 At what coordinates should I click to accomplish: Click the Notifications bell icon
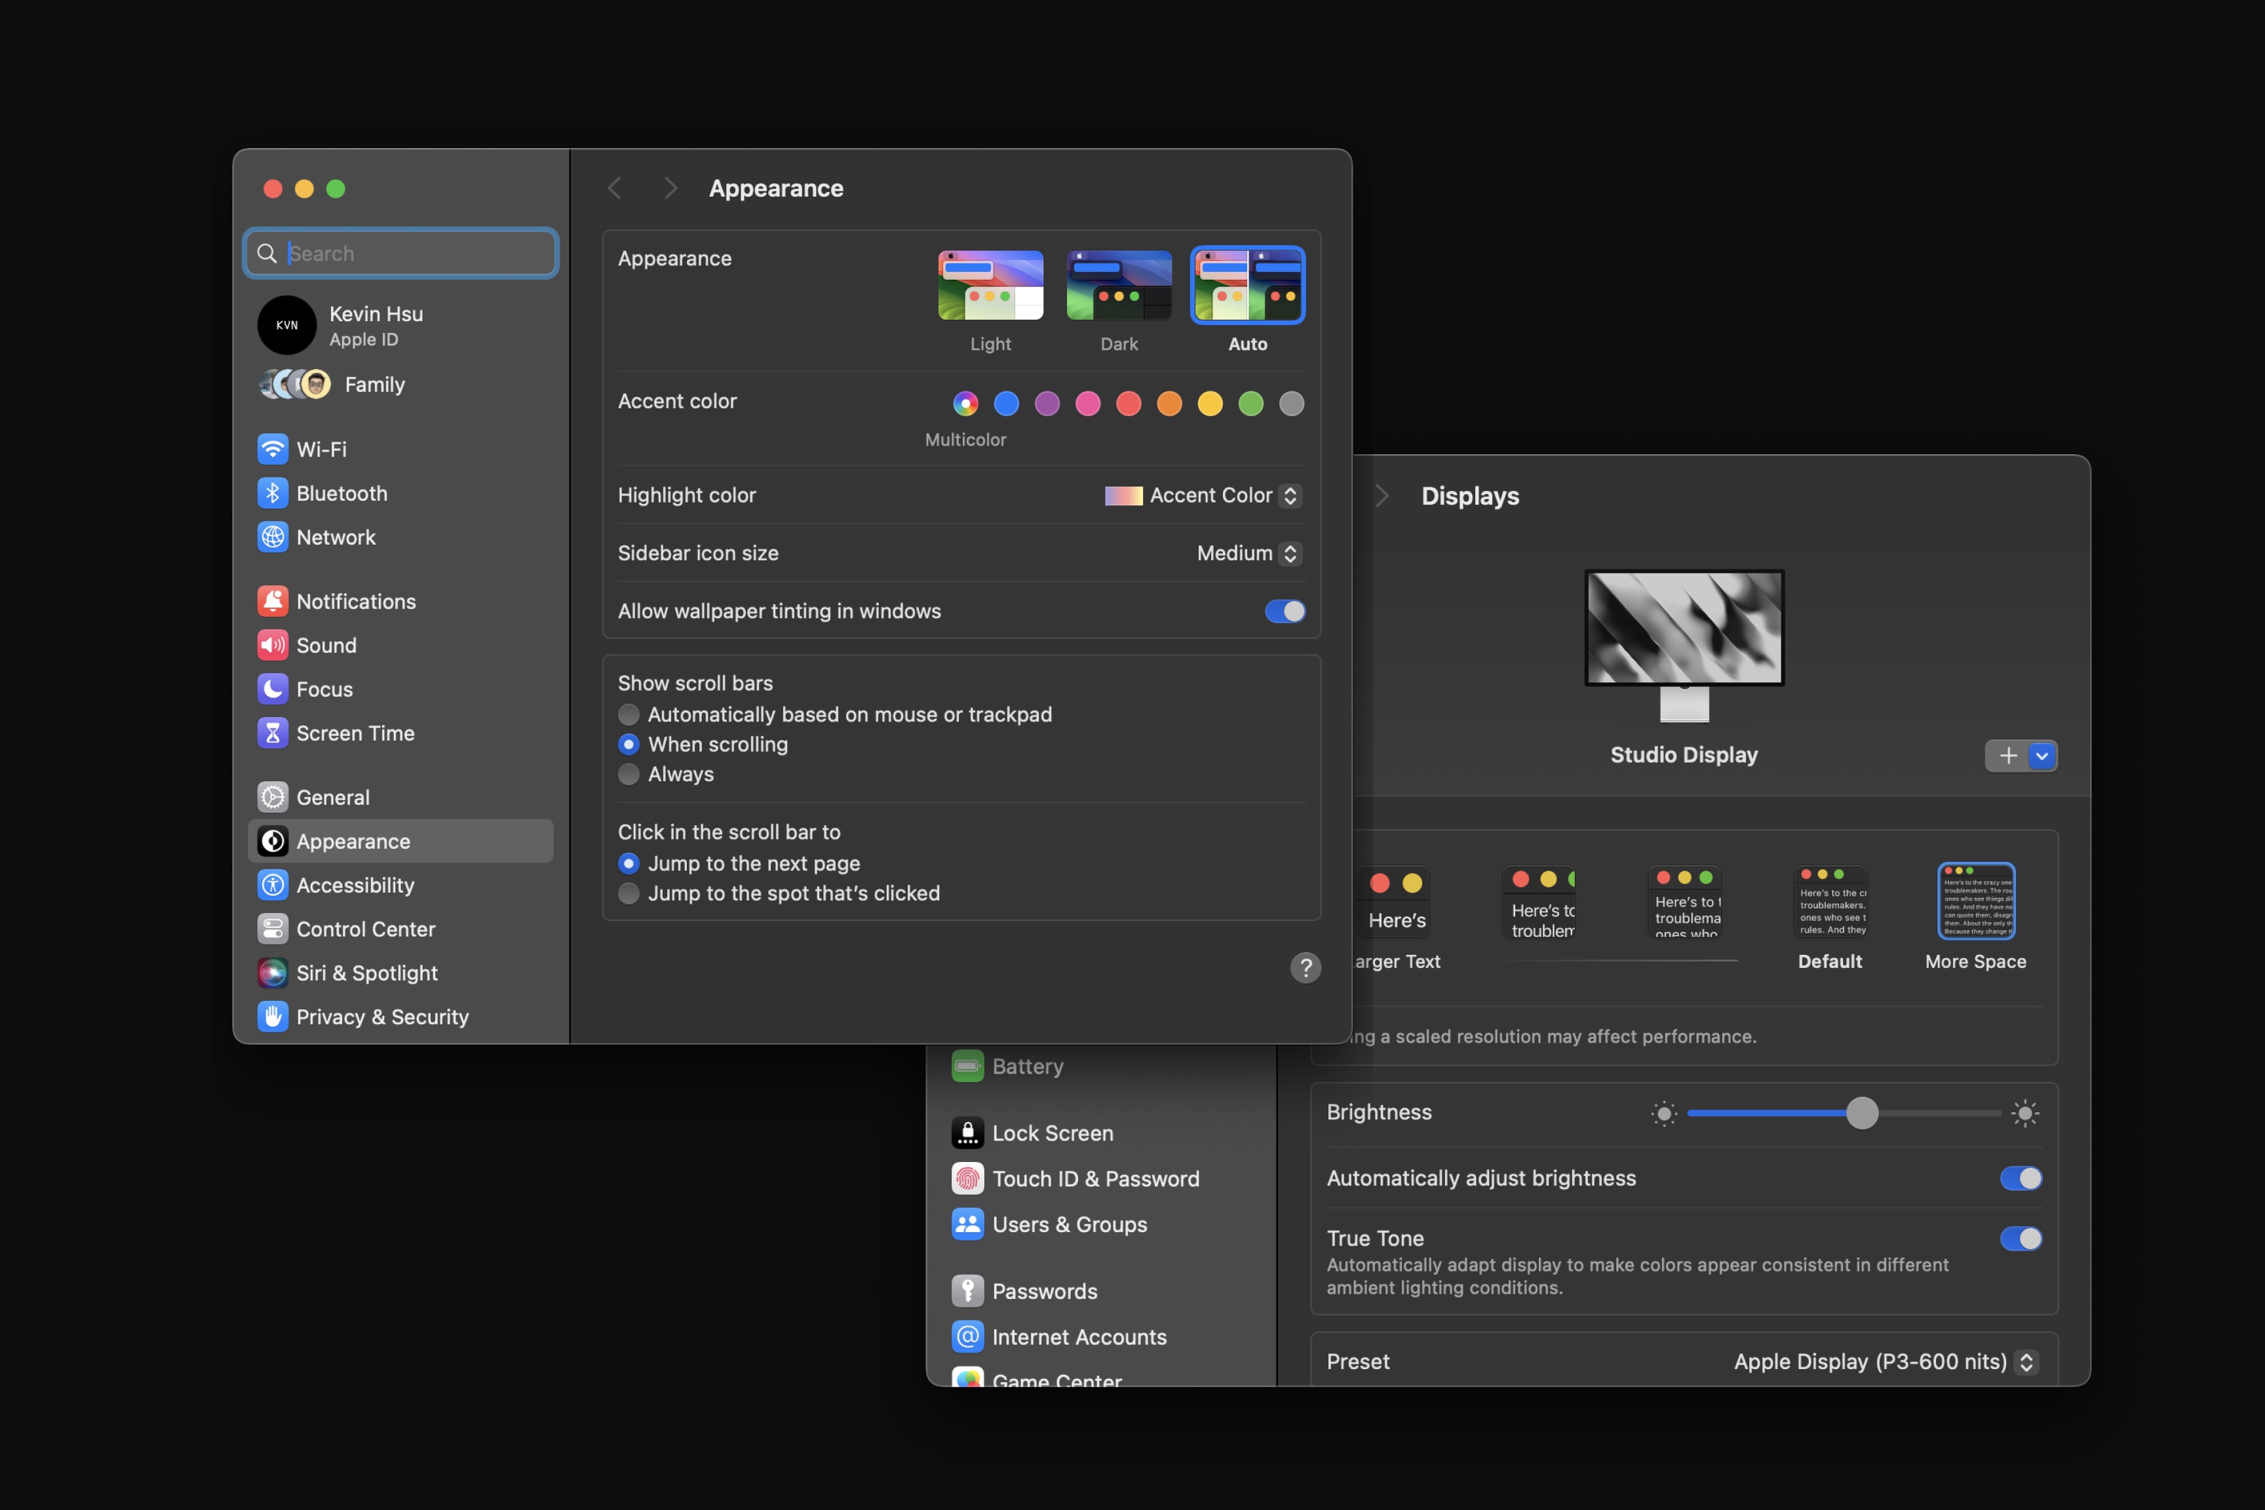point(273,601)
